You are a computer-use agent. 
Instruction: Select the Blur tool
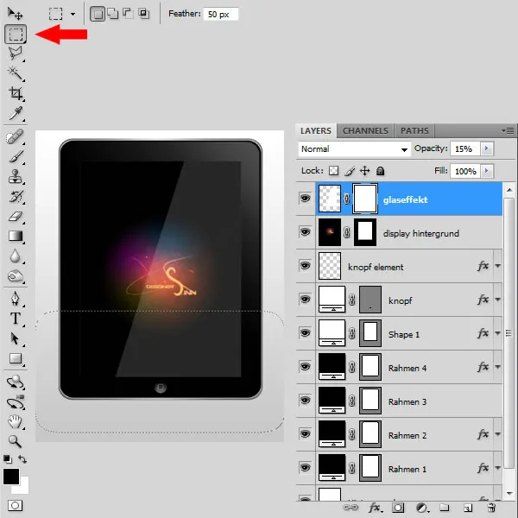[x=16, y=256]
